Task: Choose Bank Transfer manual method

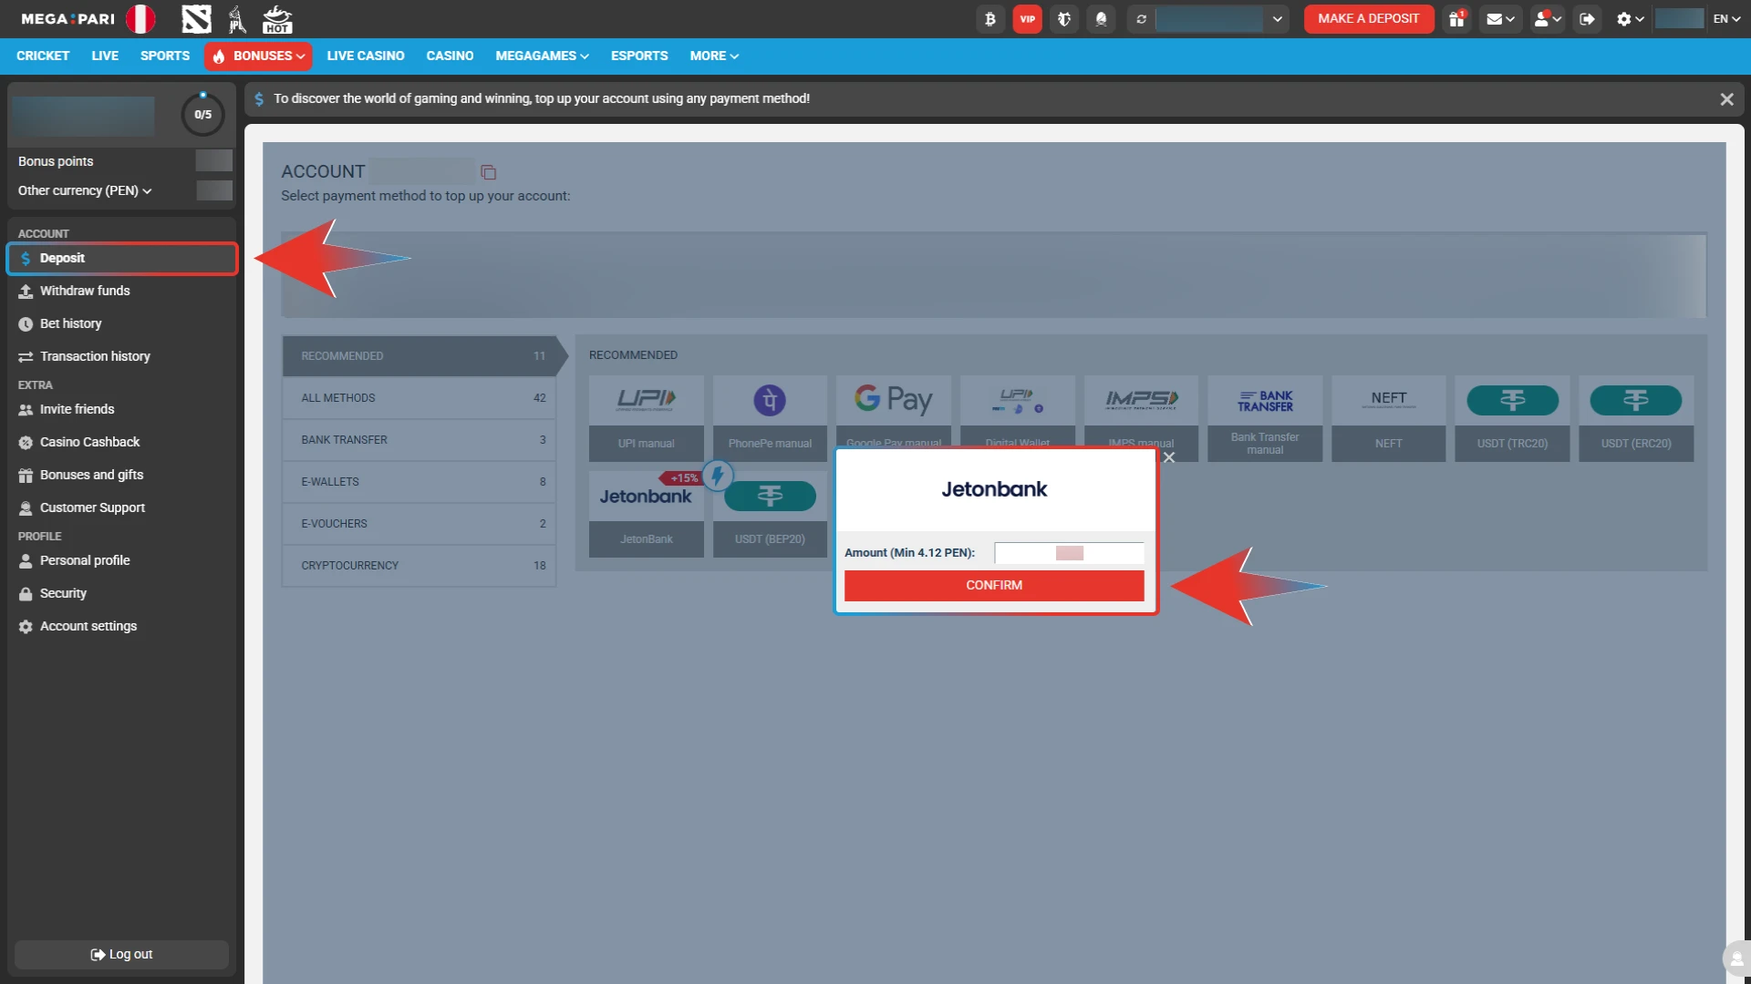Action: click(1265, 418)
